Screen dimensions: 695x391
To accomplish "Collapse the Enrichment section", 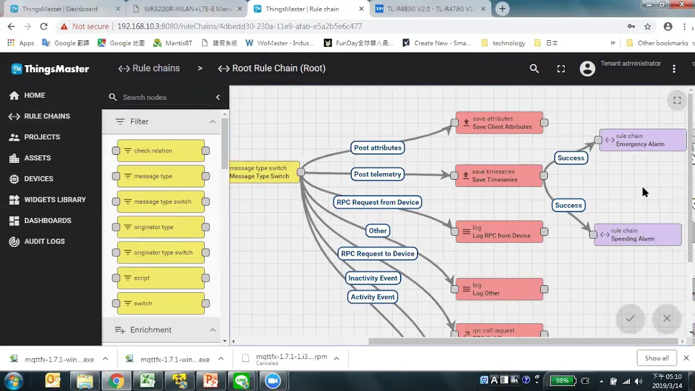I will [x=212, y=330].
